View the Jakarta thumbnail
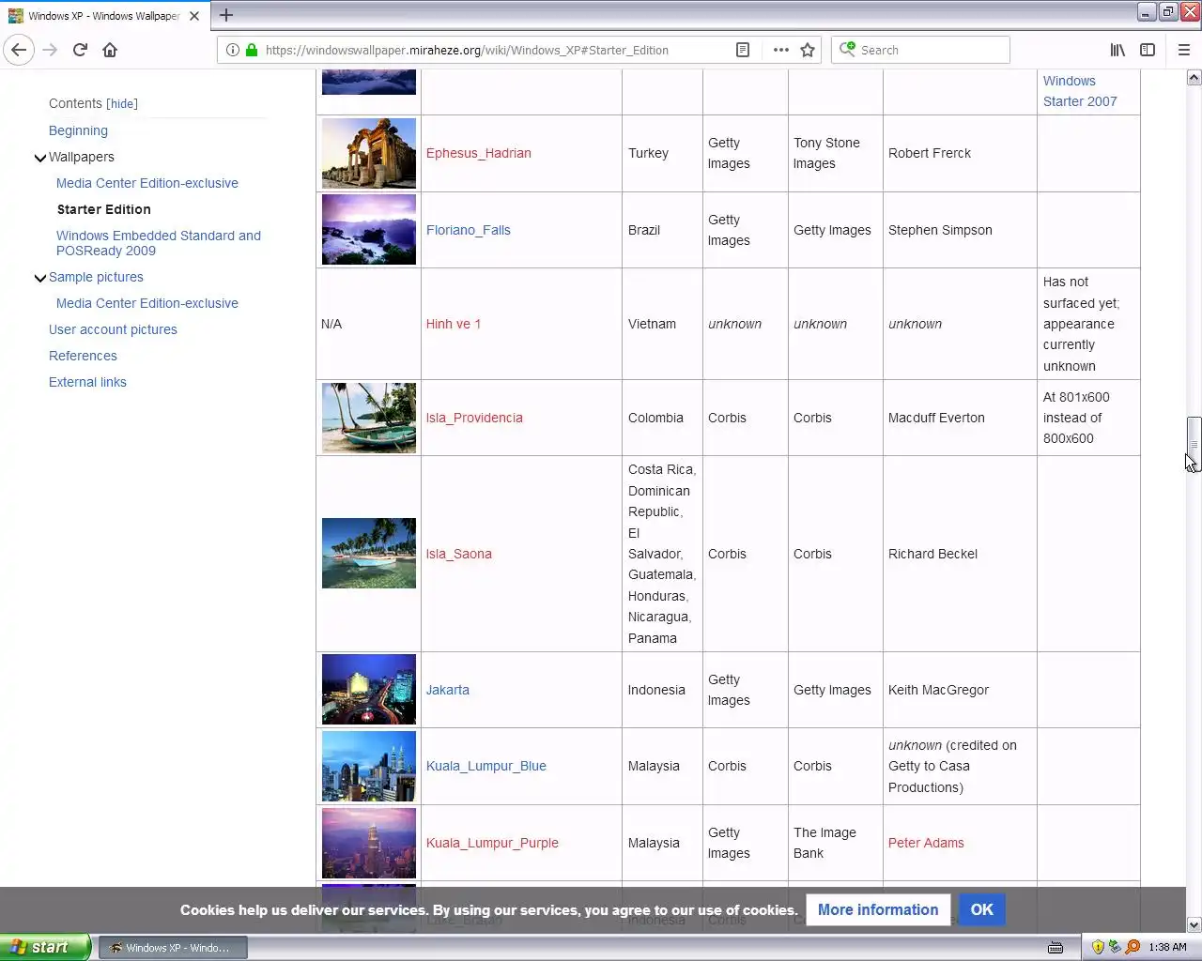The width and height of the screenshot is (1202, 961). click(369, 690)
